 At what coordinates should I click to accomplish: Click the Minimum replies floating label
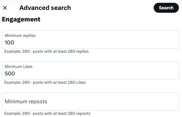tap(20, 35)
